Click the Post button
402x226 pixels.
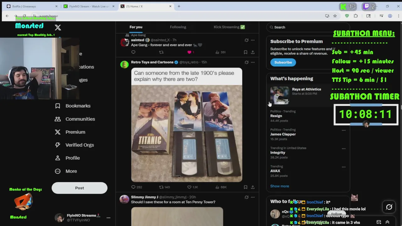click(79, 188)
